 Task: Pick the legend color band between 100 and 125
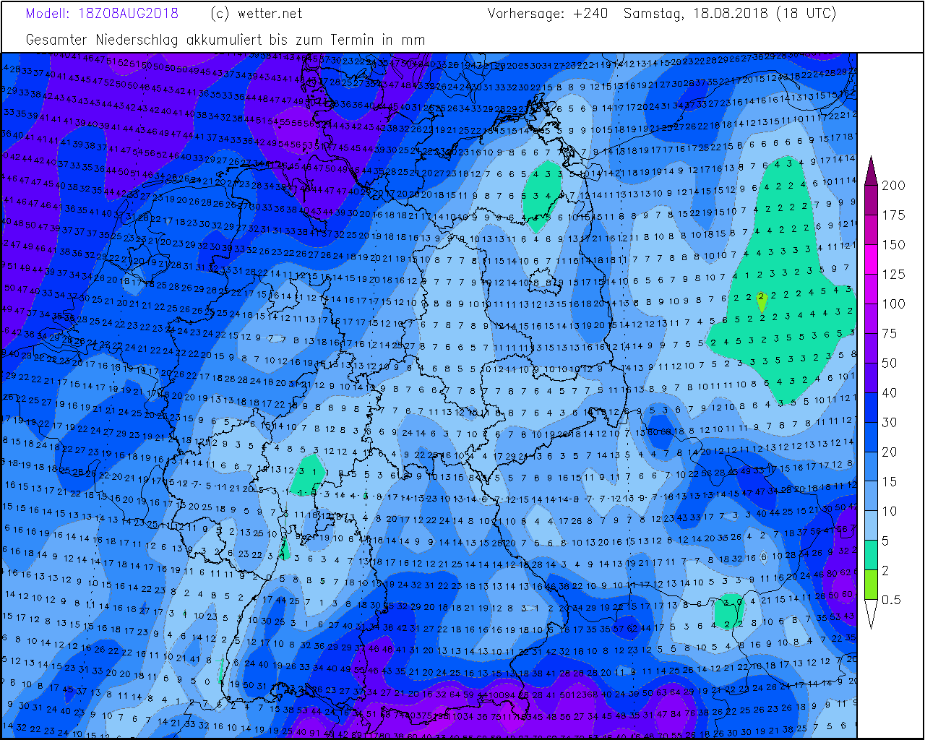point(872,289)
